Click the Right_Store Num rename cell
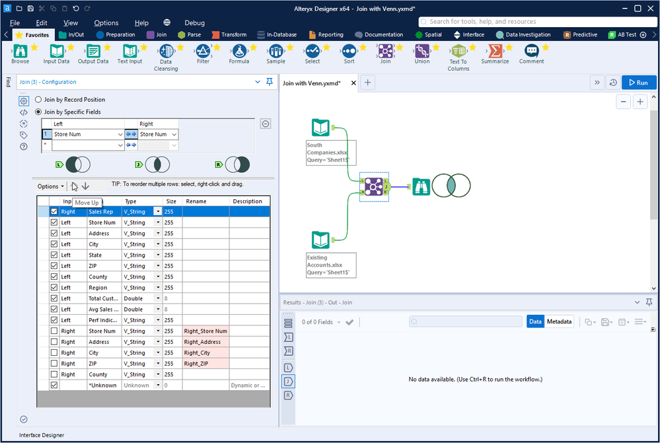This screenshot has height=443, width=660. click(206, 331)
